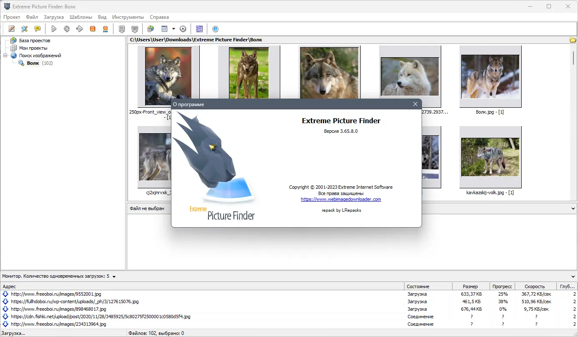Open the Файл menu

(x=32, y=17)
